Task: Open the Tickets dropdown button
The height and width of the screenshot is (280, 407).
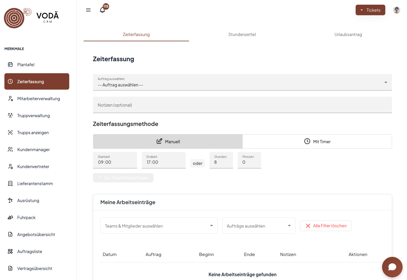Action: point(370,10)
